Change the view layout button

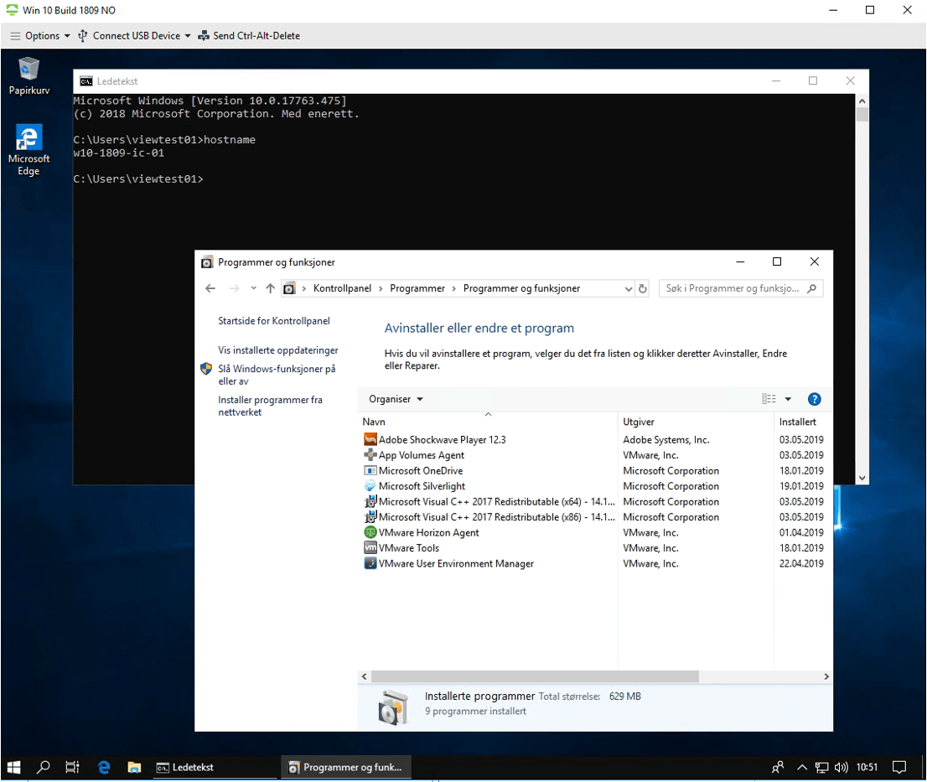point(769,399)
